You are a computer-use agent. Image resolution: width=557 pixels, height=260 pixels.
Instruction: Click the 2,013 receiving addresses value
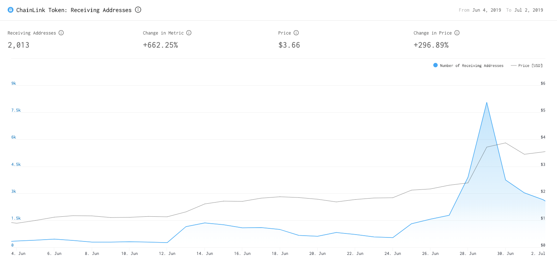point(19,45)
